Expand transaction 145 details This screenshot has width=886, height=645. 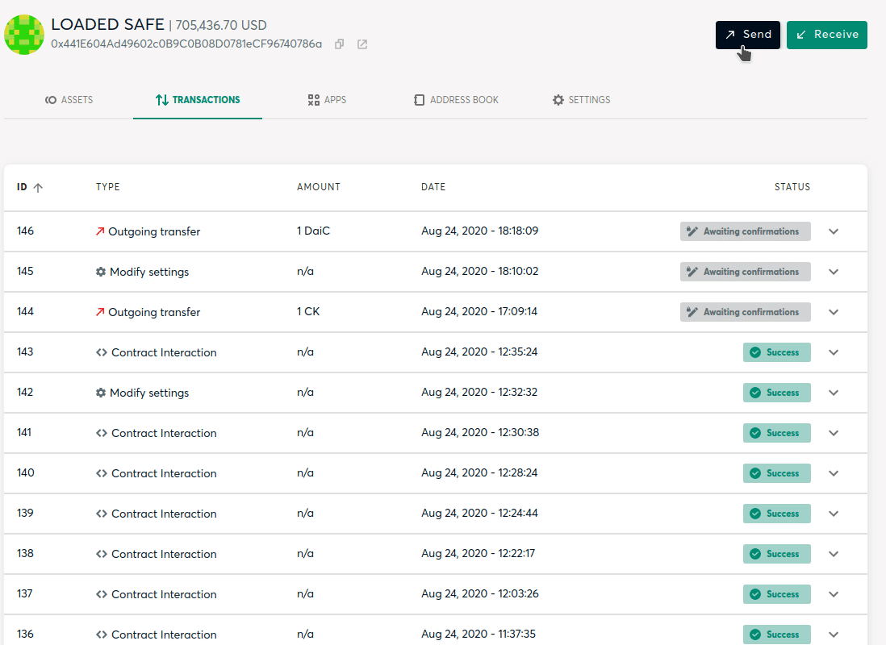(x=834, y=272)
